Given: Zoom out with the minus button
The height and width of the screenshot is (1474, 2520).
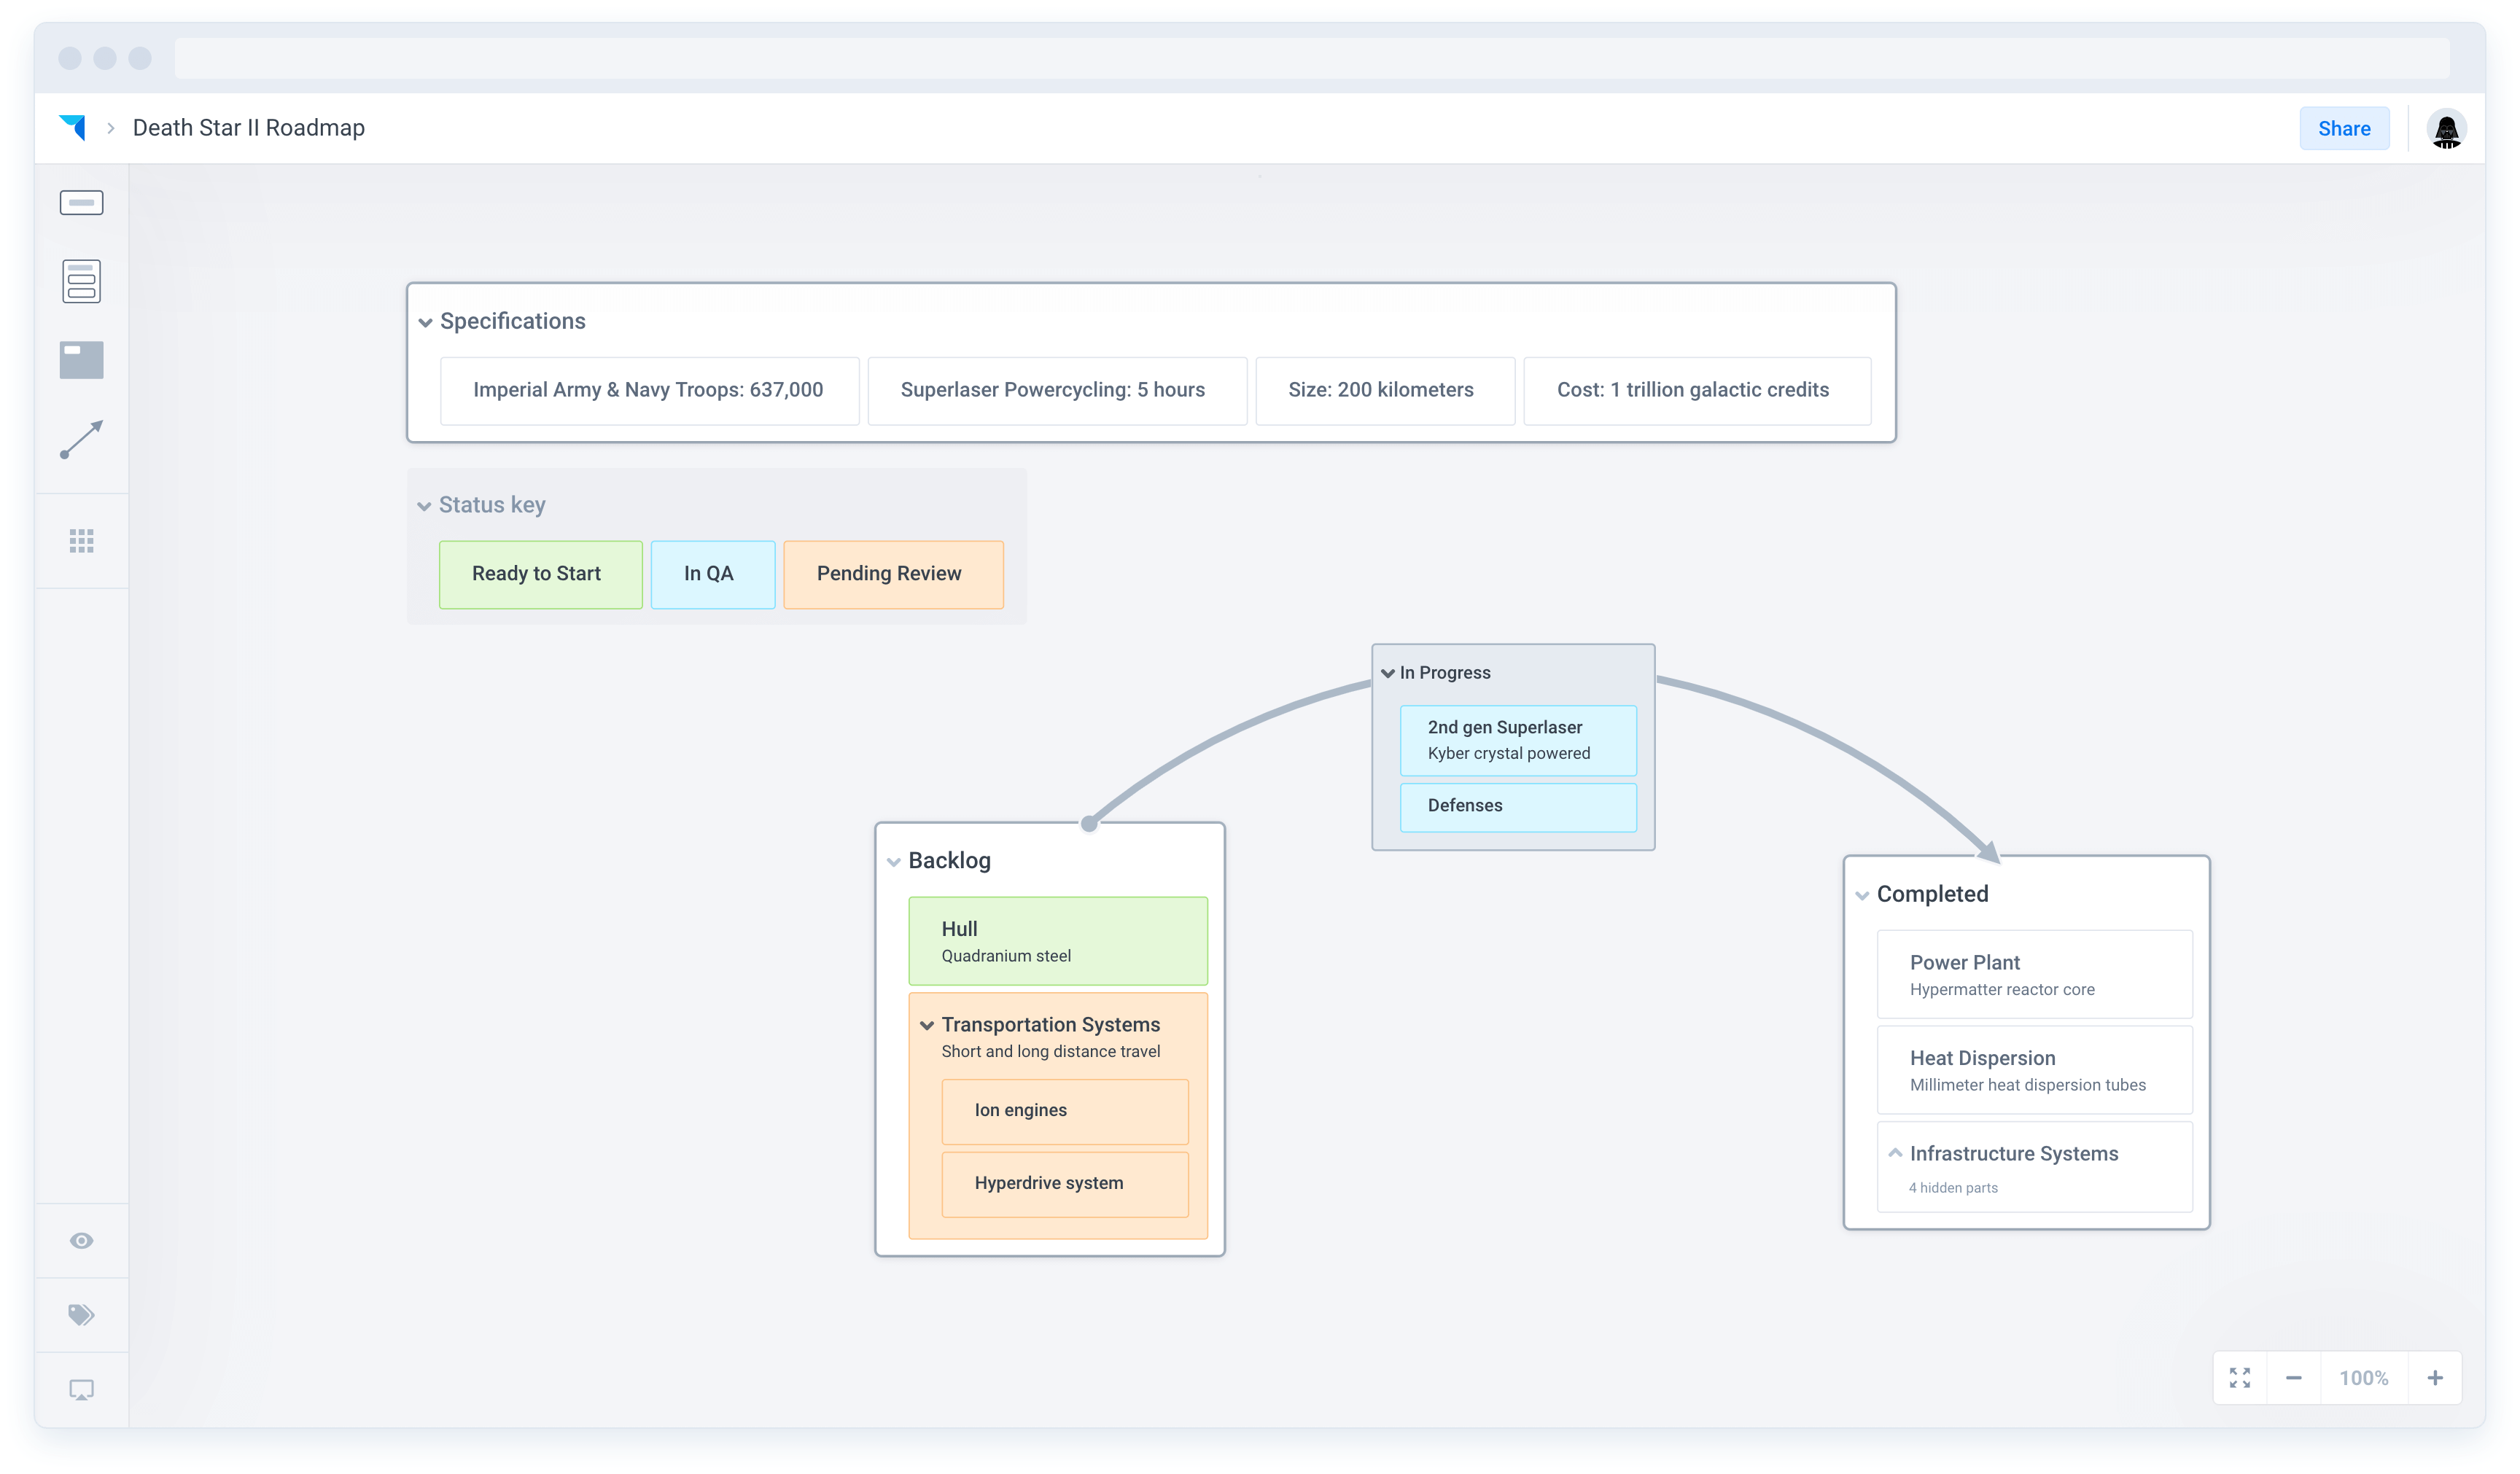Looking at the screenshot, I should point(2293,1378).
